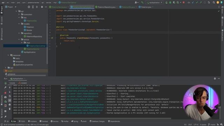Click the Run ApiApplication icon in toolbar
This screenshot has height=126, width=224.
tap(166, 2)
